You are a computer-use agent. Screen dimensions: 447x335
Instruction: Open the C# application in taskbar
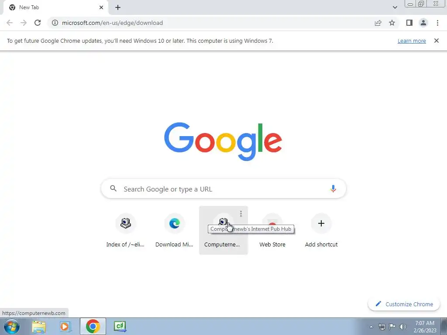(120, 326)
